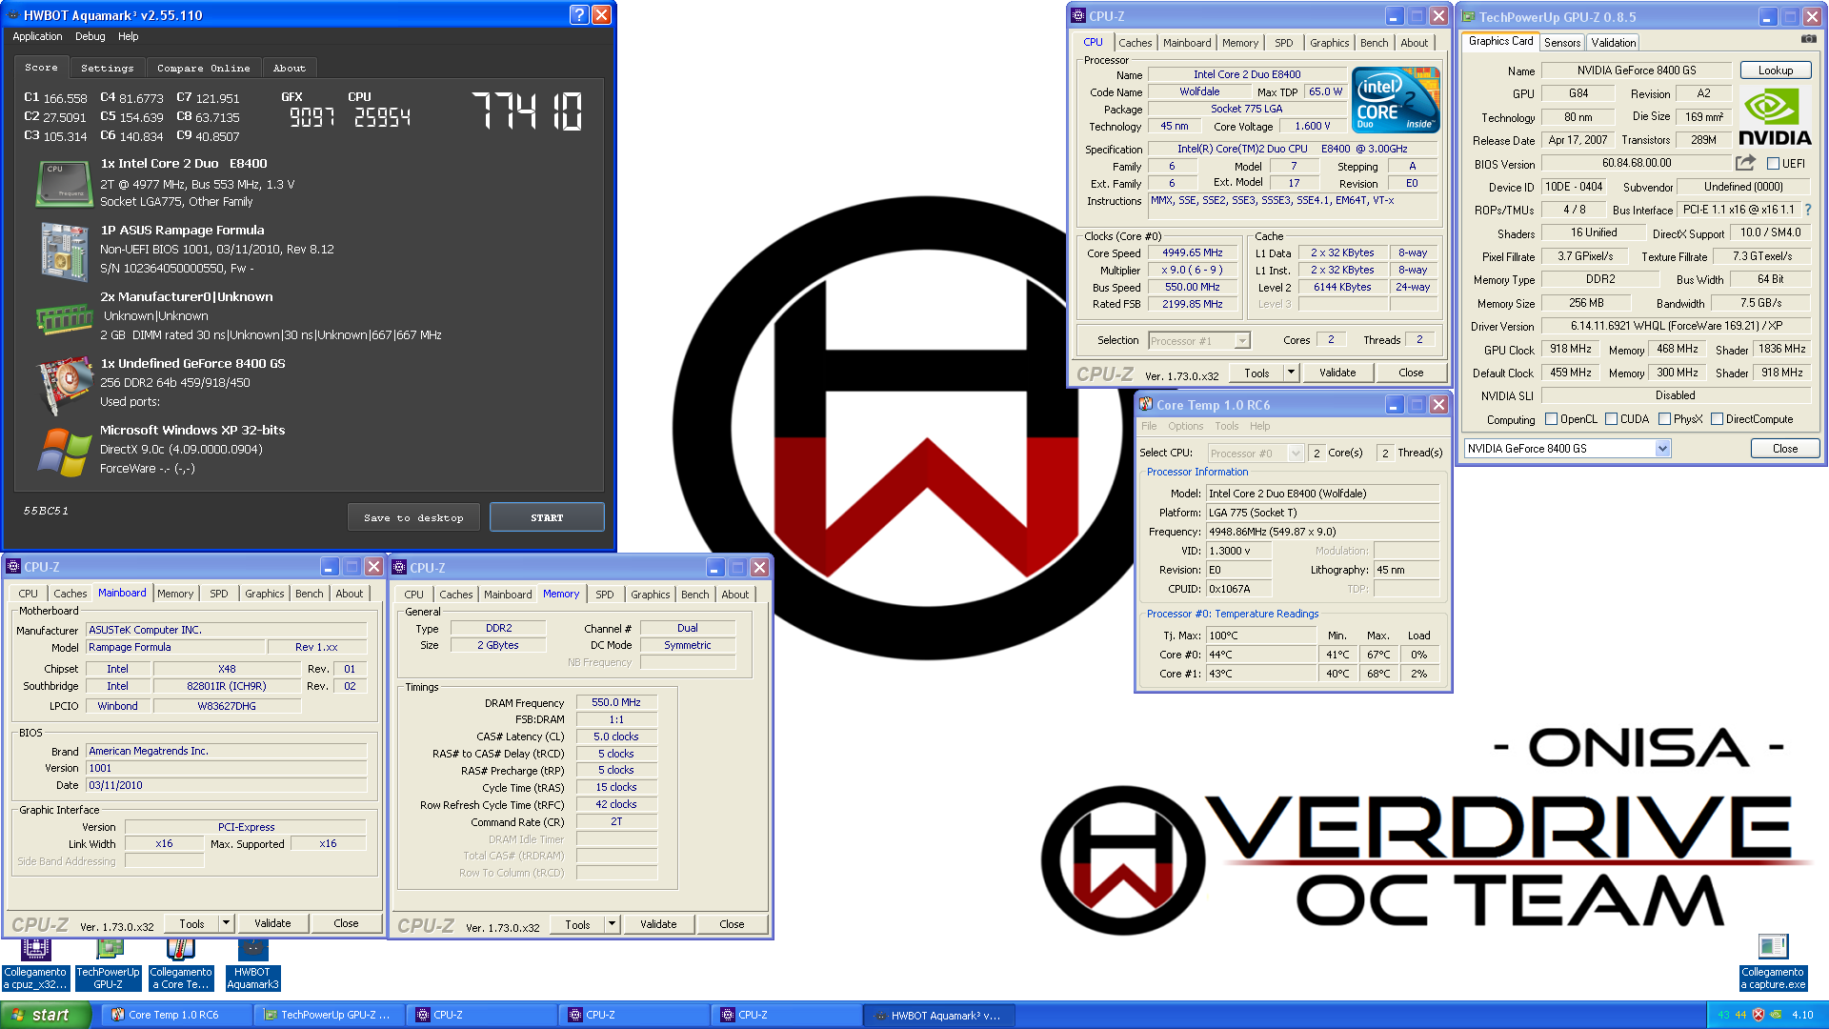Click Windows logo icon beside Microsoft Windows XP

coord(64,452)
